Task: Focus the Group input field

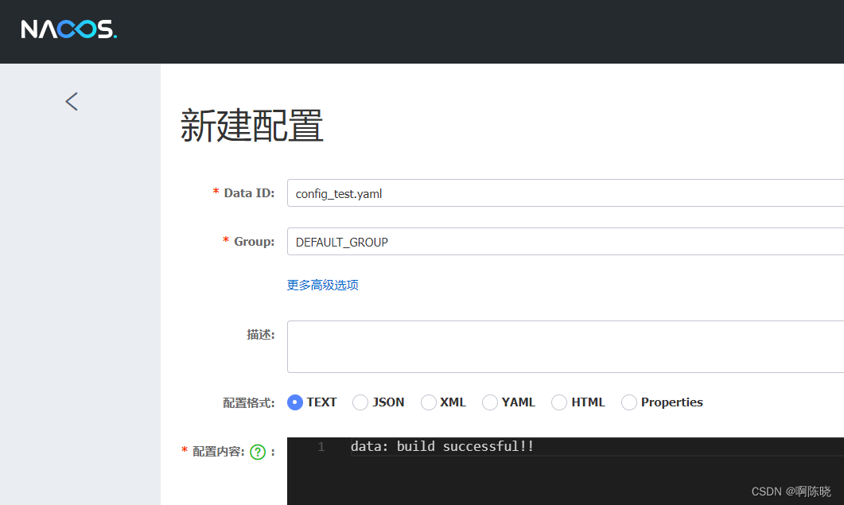Action: (x=565, y=242)
